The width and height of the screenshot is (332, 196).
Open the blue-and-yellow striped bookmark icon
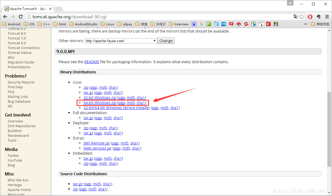pos(254,24)
